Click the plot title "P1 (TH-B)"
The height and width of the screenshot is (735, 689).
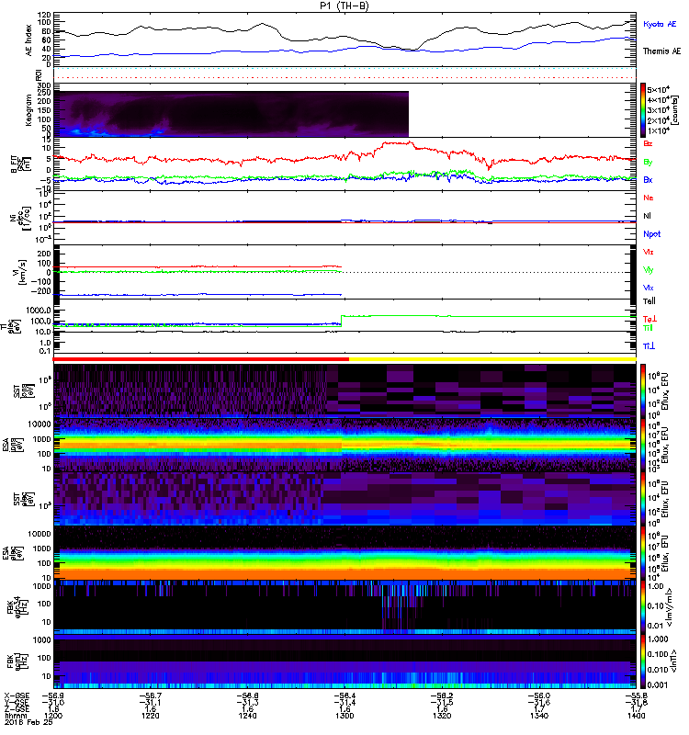[344, 6]
